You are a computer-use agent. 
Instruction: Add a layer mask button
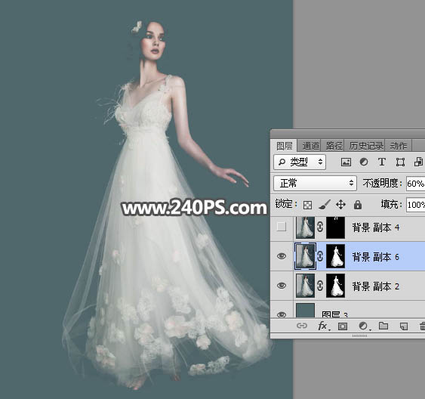[x=343, y=326]
